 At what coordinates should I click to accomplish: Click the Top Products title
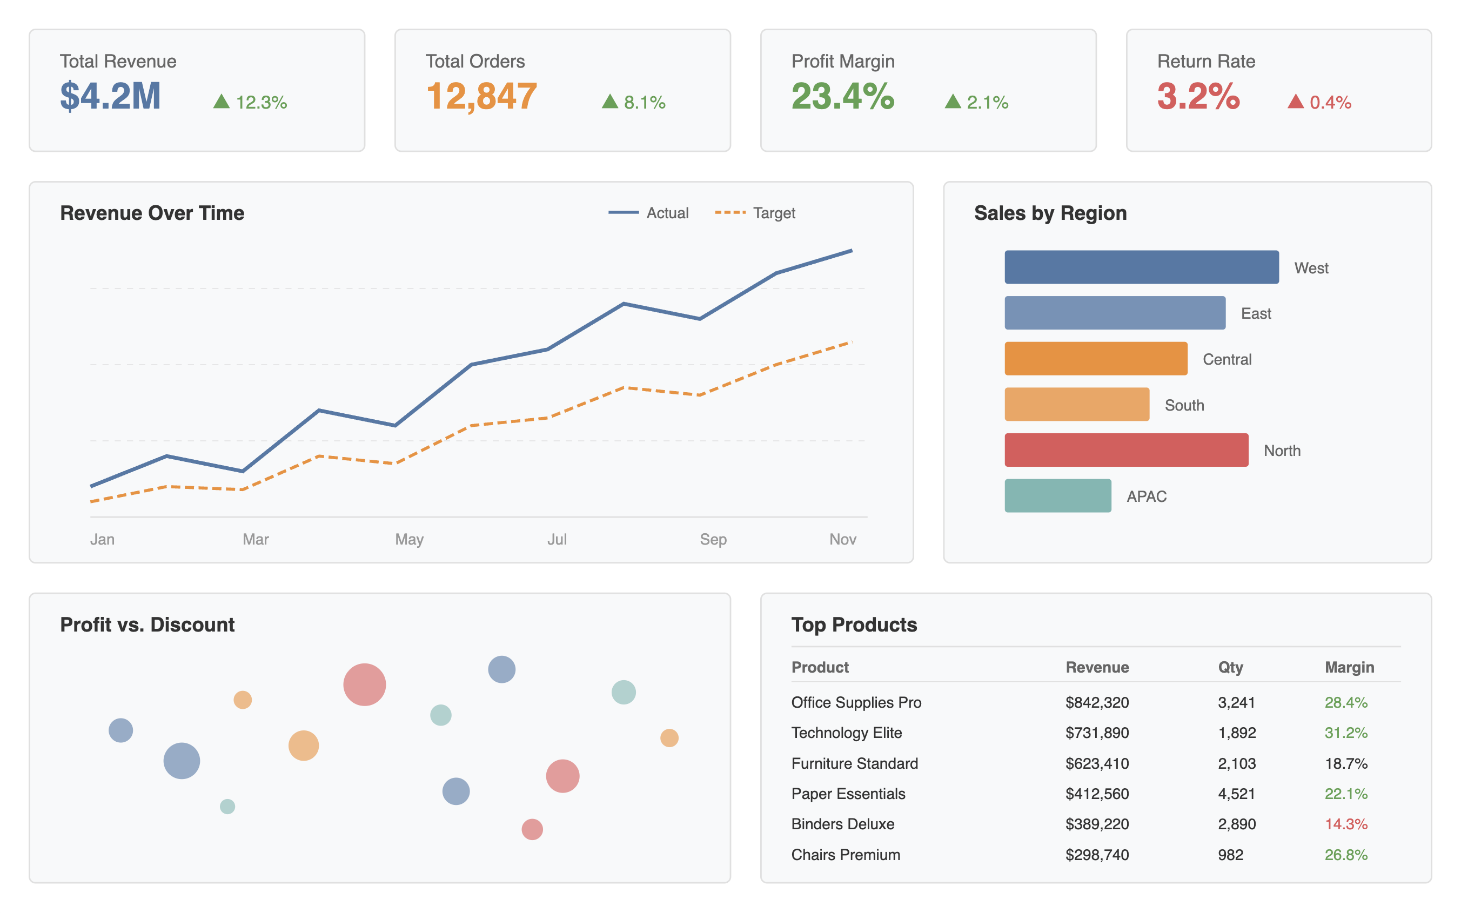click(854, 625)
